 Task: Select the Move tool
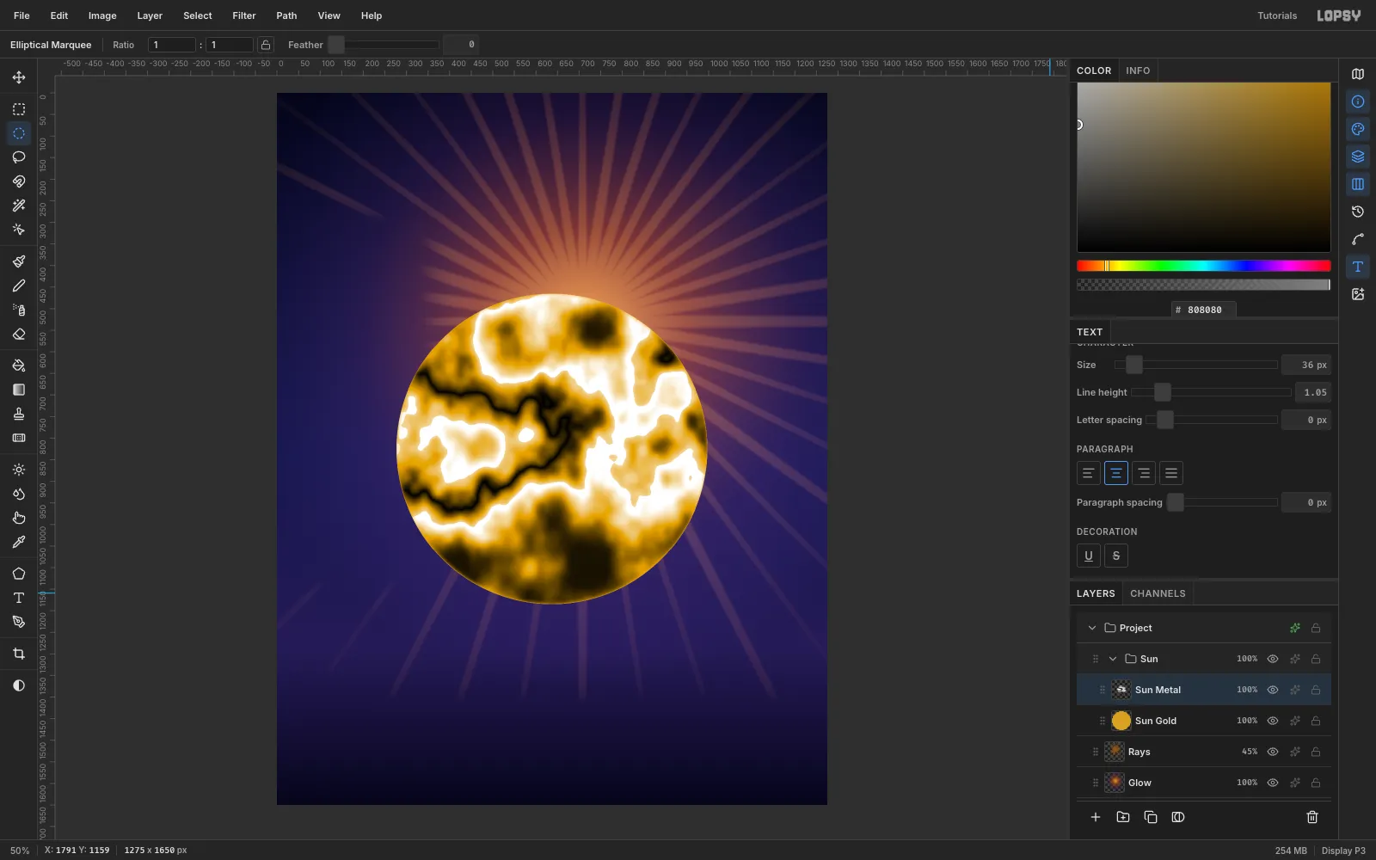[x=19, y=77]
